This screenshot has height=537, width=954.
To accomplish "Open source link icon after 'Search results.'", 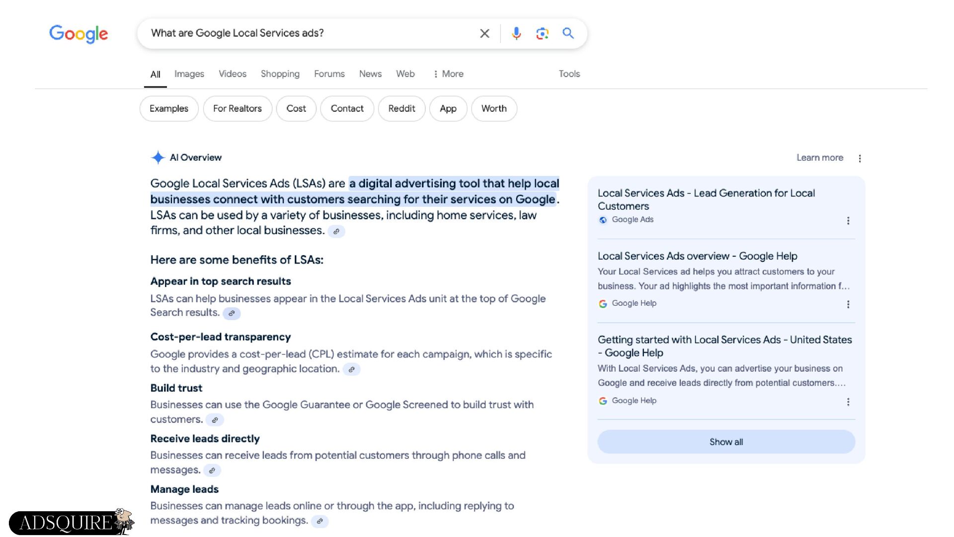I will click(232, 313).
